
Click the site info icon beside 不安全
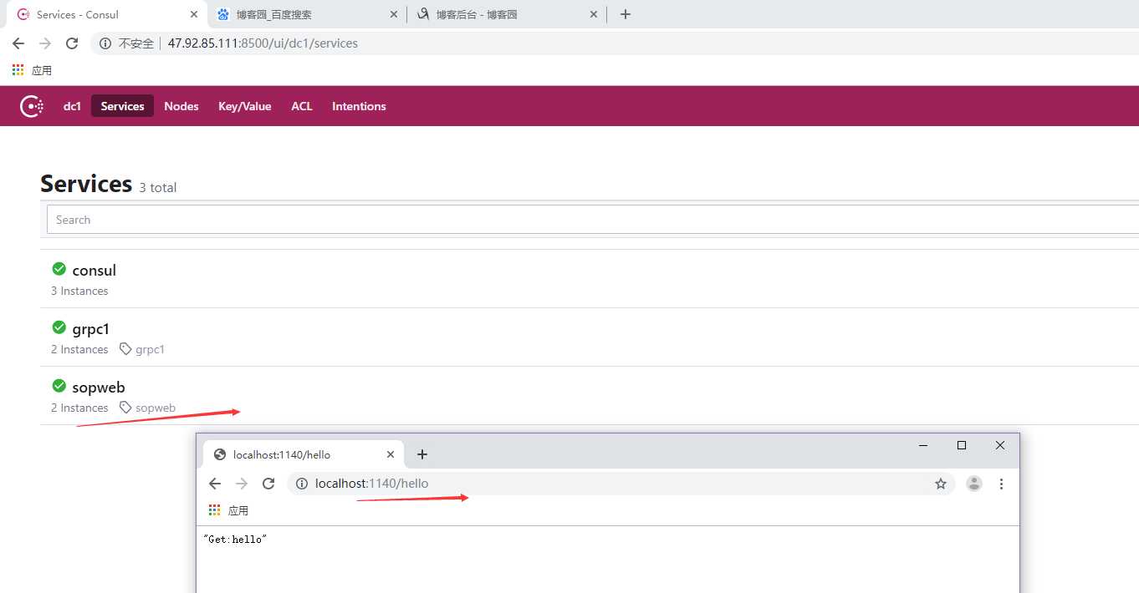[x=105, y=43]
